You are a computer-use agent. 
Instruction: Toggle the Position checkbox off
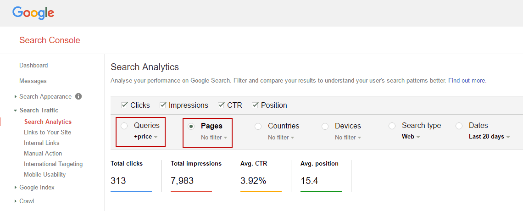(255, 105)
